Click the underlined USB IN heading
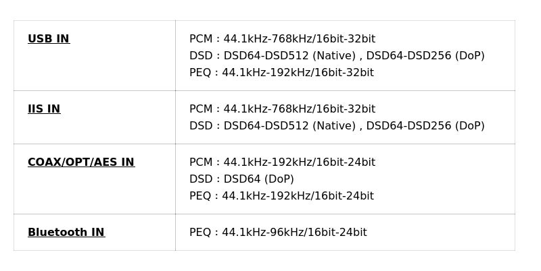The image size is (541, 271). pos(49,39)
